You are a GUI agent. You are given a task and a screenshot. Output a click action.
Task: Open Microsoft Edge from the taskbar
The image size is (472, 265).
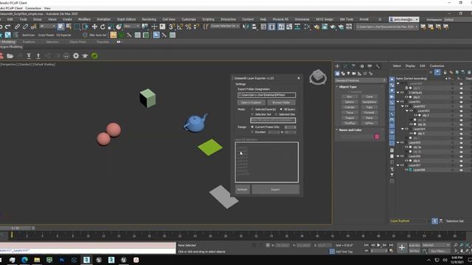(24, 260)
